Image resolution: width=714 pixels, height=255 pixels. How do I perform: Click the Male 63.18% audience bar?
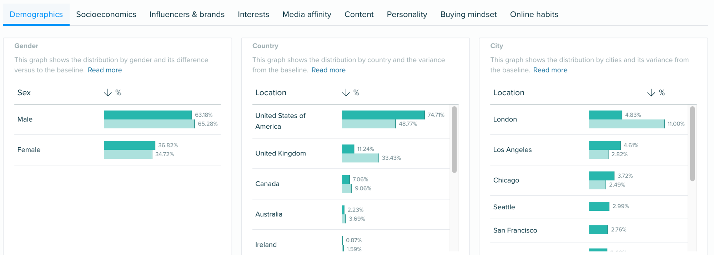point(148,115)
